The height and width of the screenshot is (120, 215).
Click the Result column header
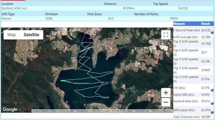coord(205,24)
